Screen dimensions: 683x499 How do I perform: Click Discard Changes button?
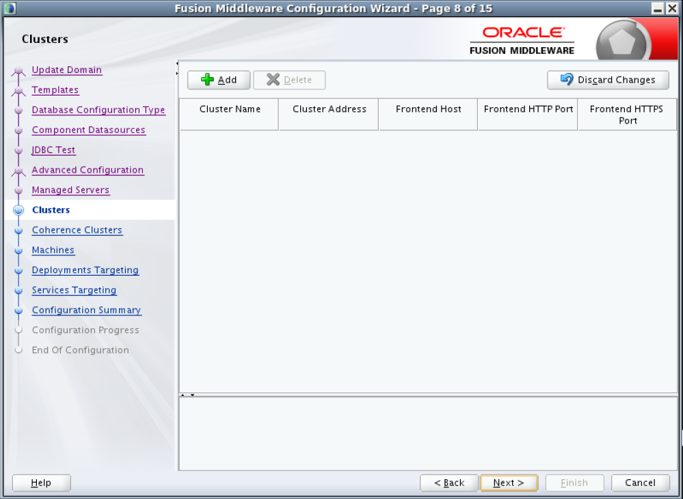click(608, 80)
